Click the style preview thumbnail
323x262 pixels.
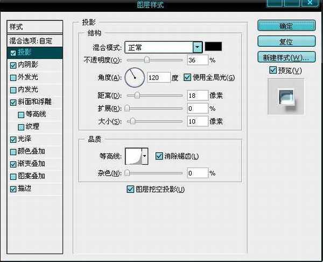click(286, 97)
